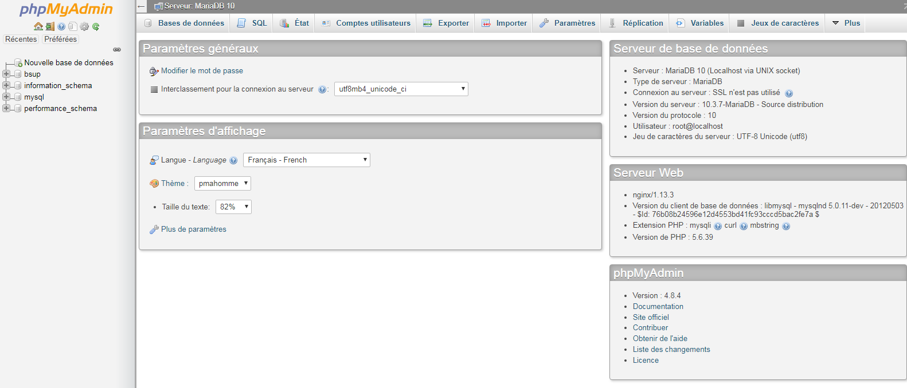Click the phpMyAdmin logo
Viewport: 907px width, 388px height.
67,10
